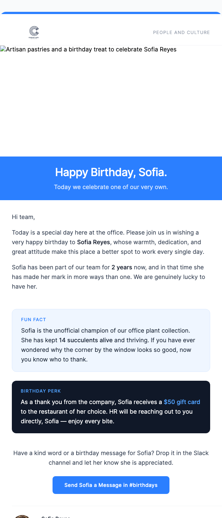
Task: Click the Hi team greeting line
Action: [x=23, y=217]
